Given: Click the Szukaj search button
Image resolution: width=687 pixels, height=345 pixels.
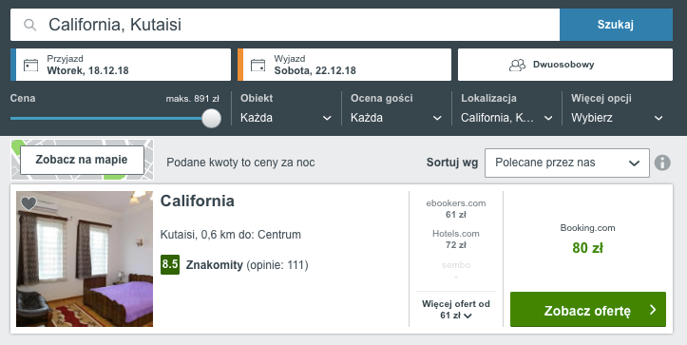Looking at the screenshot, I should 616,25.
